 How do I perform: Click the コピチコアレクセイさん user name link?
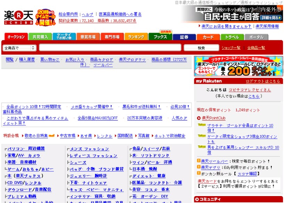[250, 90]
